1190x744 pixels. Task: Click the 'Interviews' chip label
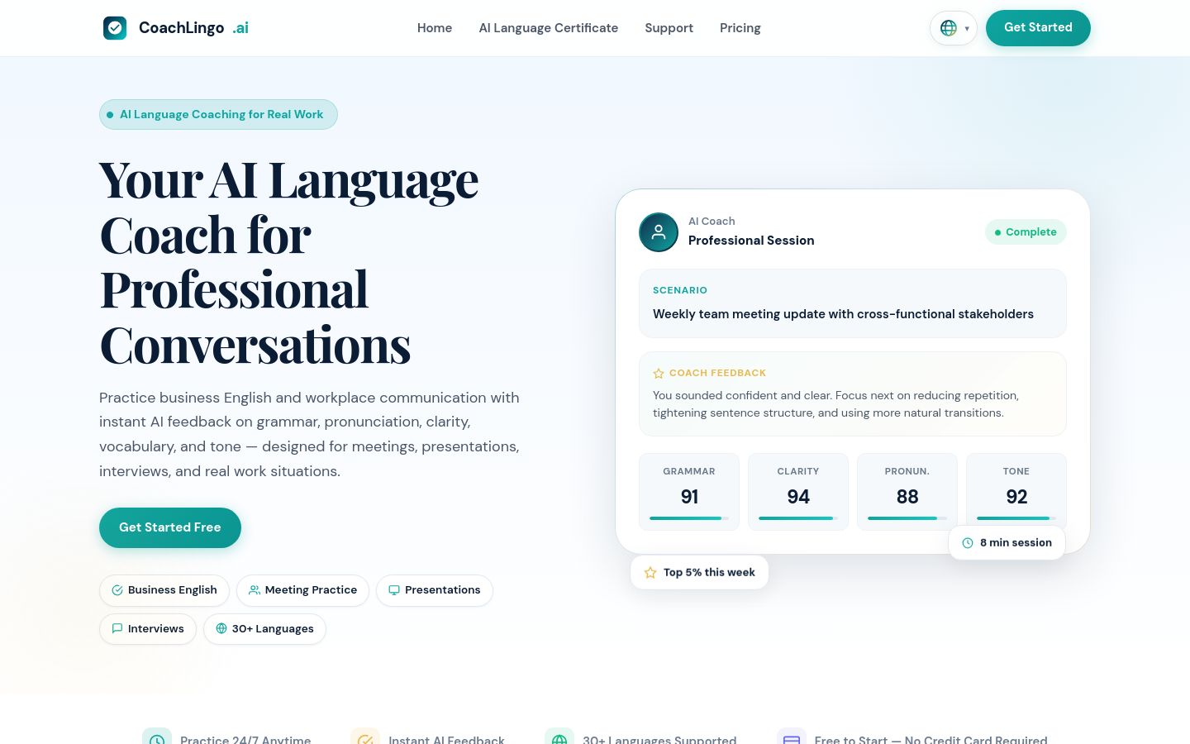point(156,629)
